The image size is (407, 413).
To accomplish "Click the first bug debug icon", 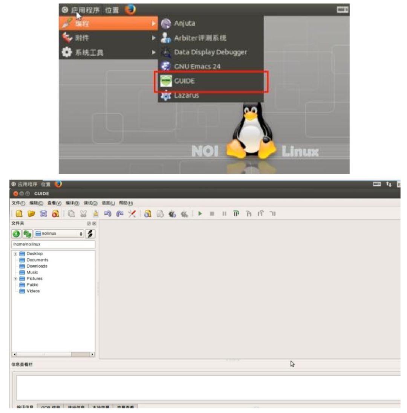I will pos(172,214).
